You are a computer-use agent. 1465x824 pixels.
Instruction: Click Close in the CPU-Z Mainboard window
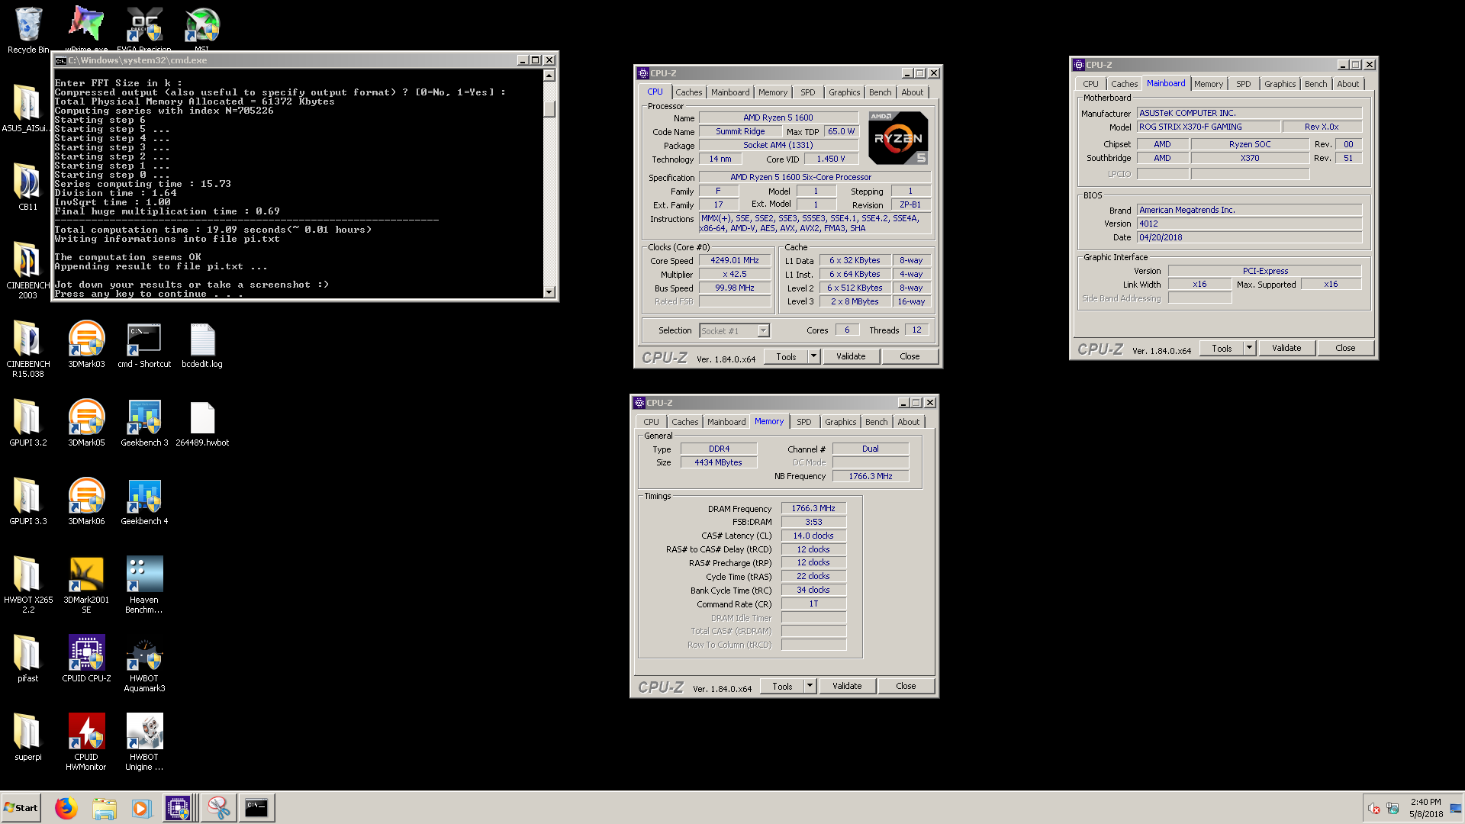click(x=1345, y=348)
